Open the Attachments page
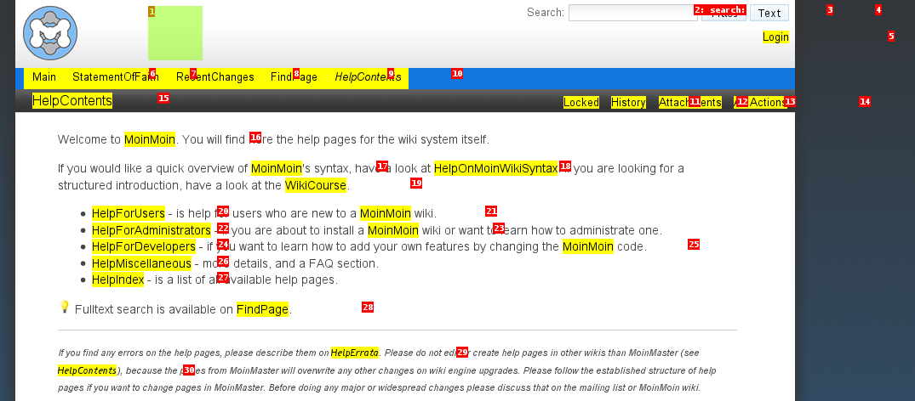915x401 pixels. [x=690, y=103]
